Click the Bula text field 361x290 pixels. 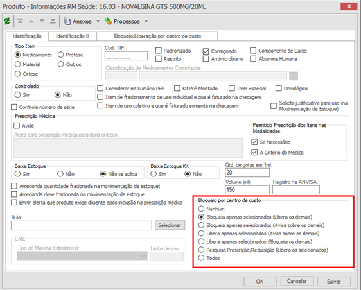(82, 225)
